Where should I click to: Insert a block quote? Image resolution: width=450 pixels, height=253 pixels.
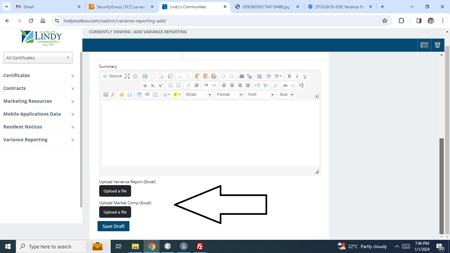click(206, 85)
